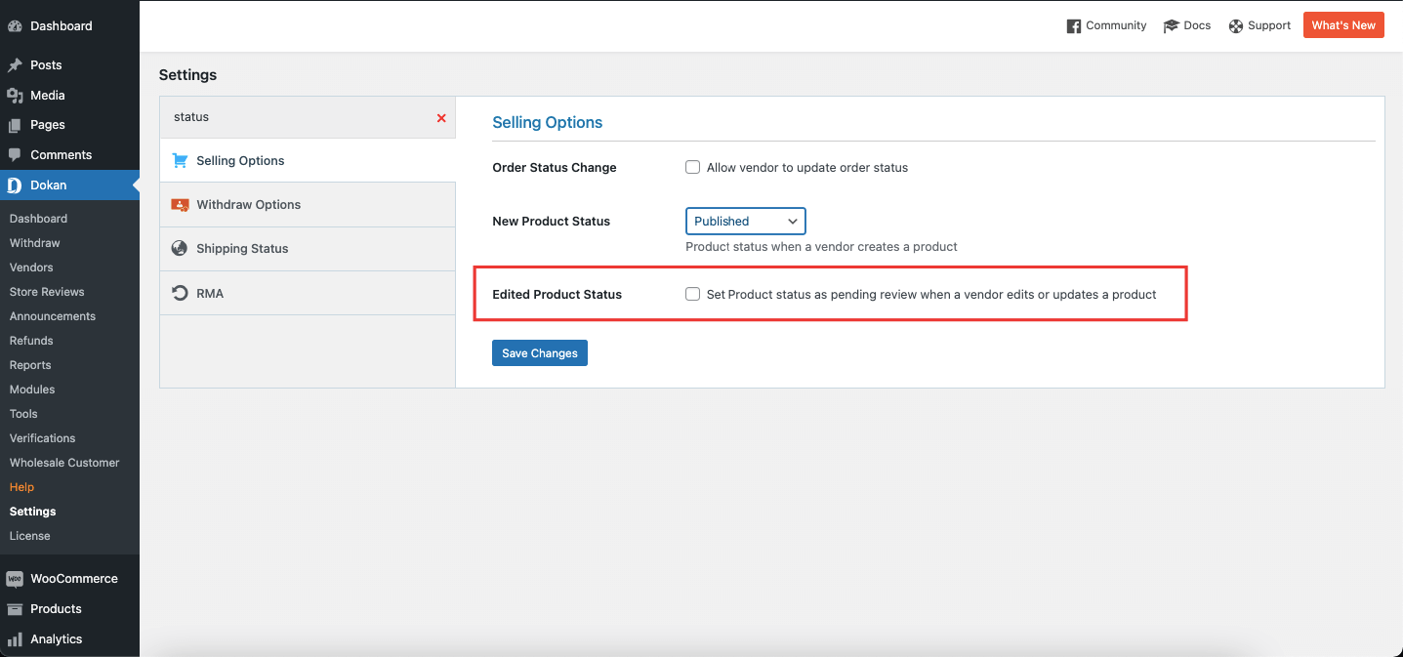The image size is (1403, 657).
Task: Go to WordPress Dashboard menu item
Action: 69,26
